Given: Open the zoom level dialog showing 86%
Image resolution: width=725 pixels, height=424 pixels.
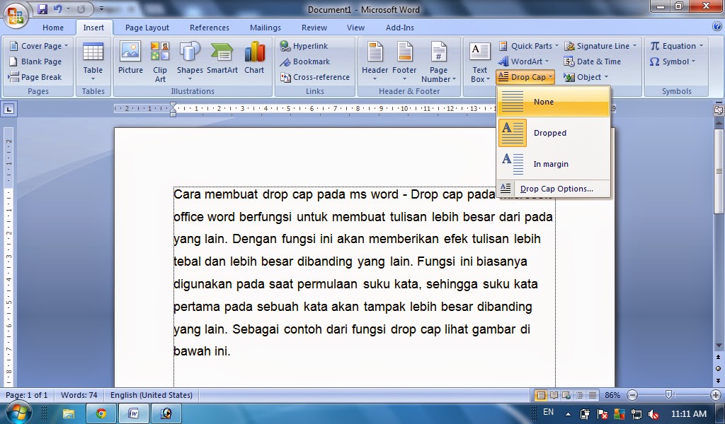Looking at the screenshot, I should [x=610, y=395].
